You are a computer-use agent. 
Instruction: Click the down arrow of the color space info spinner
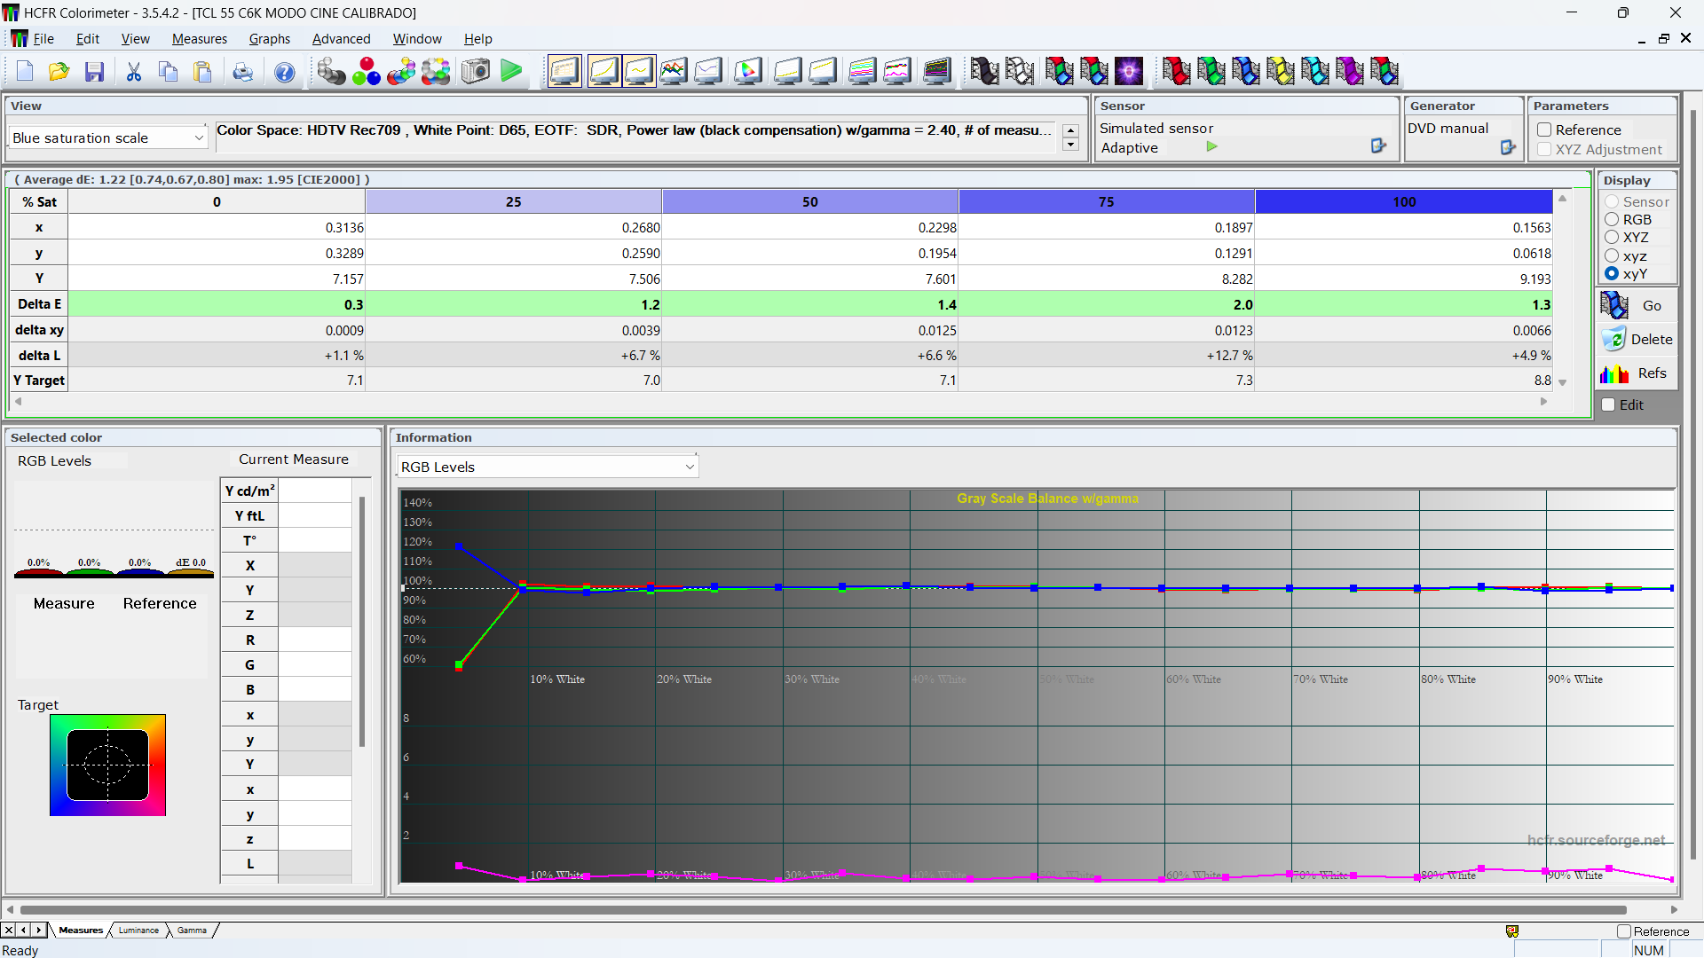1070,145
